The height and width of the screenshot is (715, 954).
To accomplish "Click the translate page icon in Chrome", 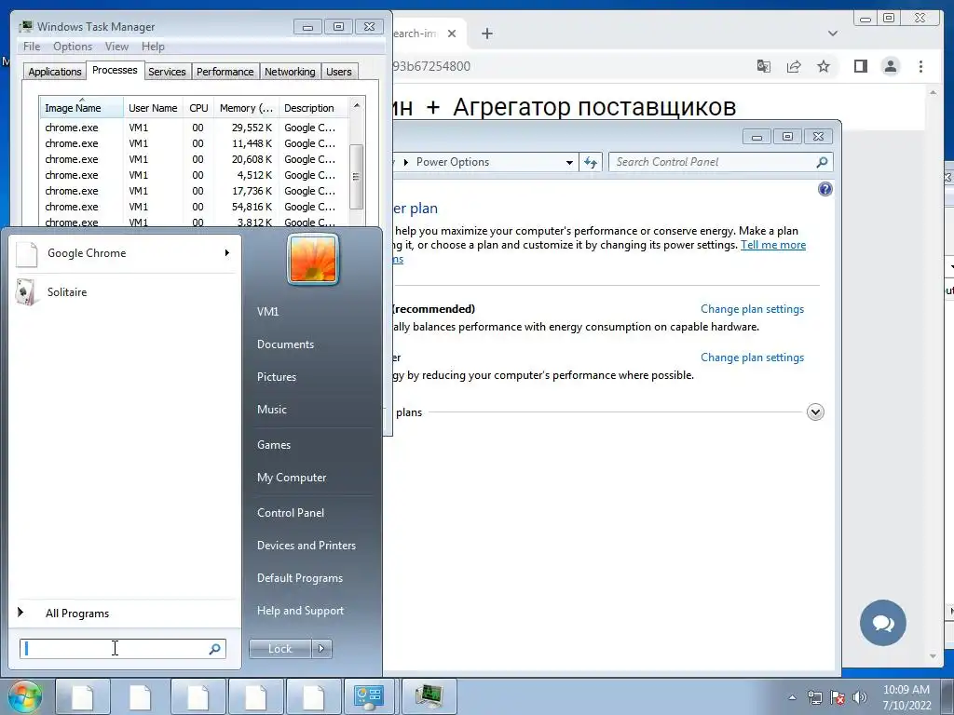I will click(x=764, y=66).
